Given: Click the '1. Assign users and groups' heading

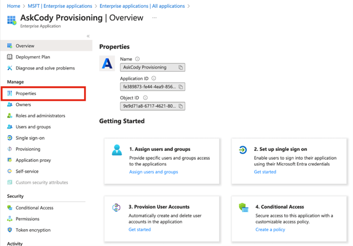Looking at the screenshot, I should (160, 149).
